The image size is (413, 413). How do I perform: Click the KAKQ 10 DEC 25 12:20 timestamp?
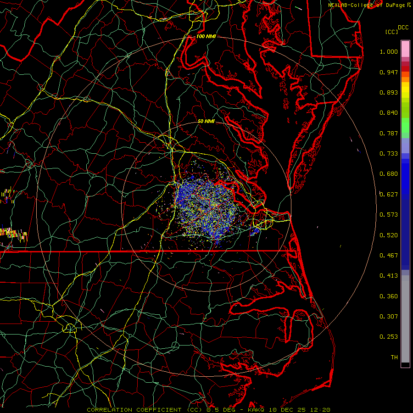click(289, 410)
